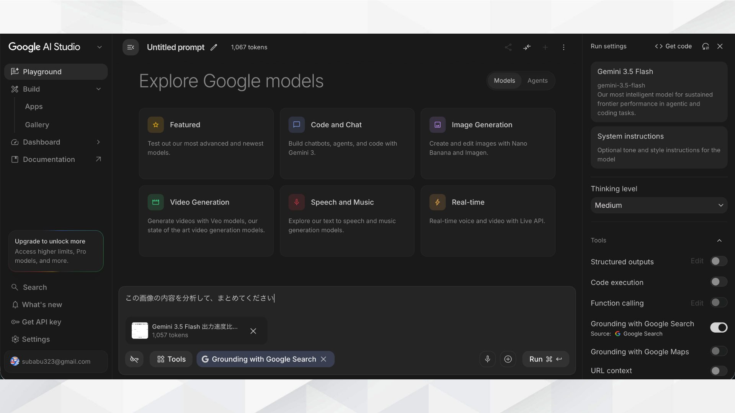
Task: Click the account avatar for subabu323@gmail.com
Action: (x=15, y=361)
